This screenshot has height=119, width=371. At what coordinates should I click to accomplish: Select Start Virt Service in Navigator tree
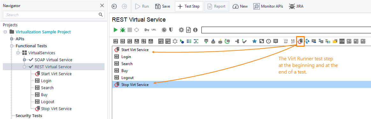point(56,74)
